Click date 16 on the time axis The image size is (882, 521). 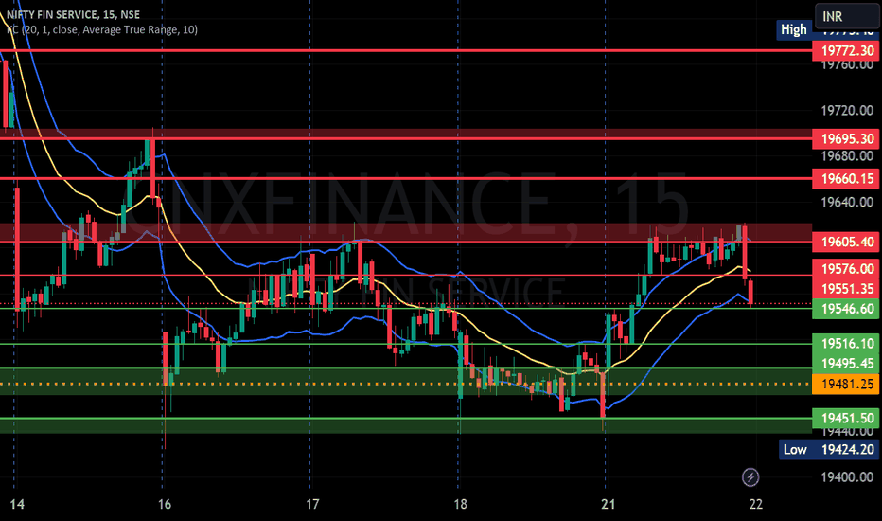point(165,504)
